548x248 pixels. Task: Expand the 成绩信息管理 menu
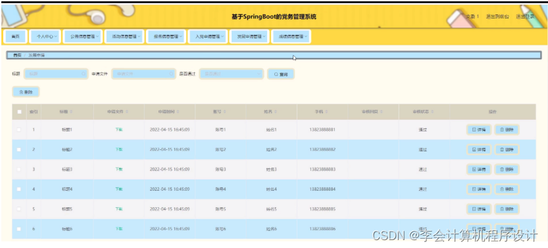(291, 36)
